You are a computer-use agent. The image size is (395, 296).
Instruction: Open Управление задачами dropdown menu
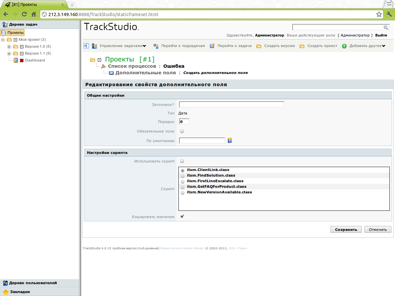tap(144, 46)
